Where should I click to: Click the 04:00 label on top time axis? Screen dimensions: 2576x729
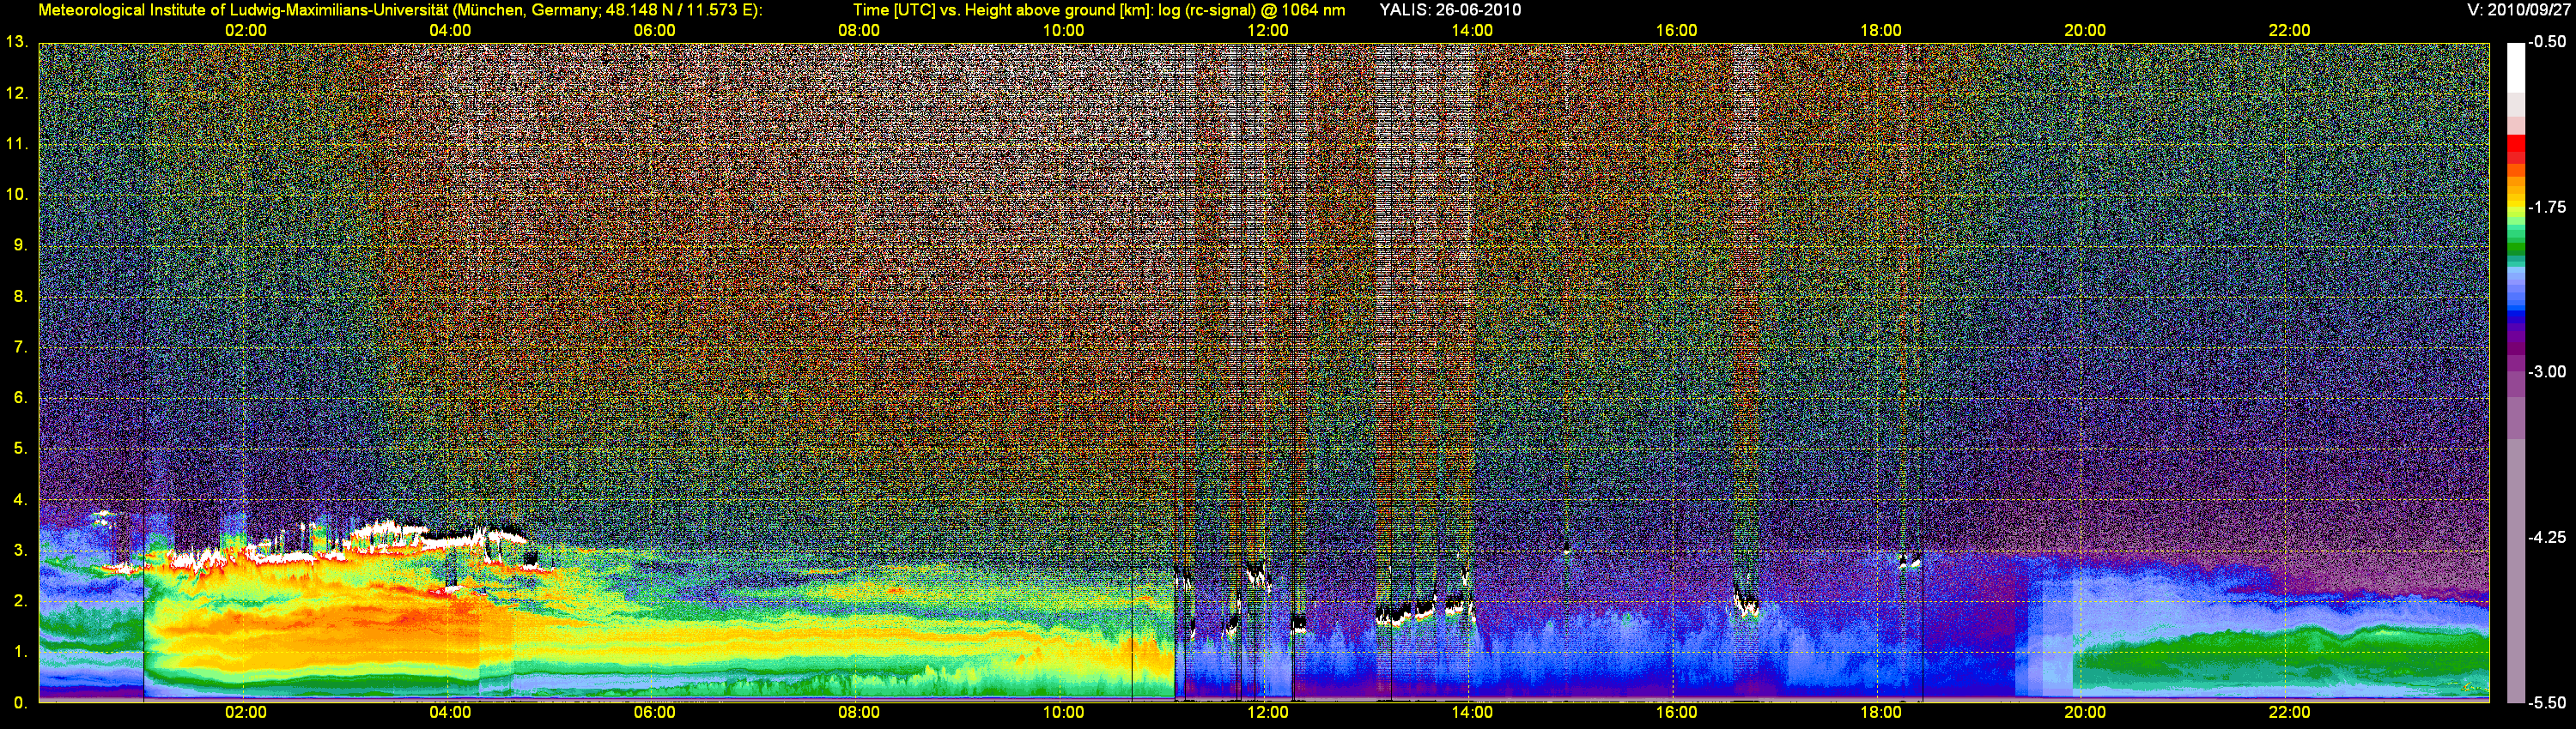coord(450,31)
